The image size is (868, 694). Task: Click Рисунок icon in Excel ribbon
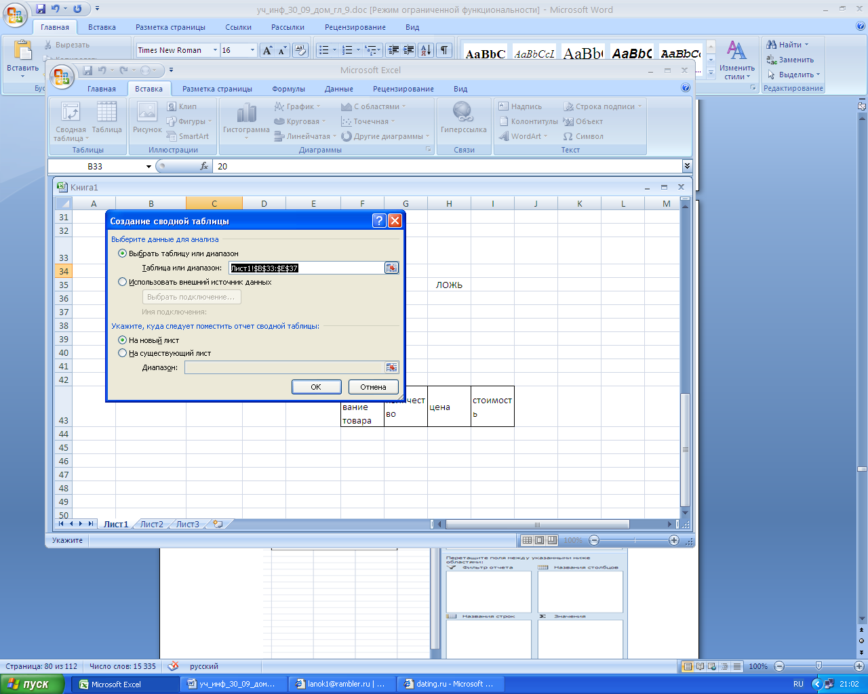coord(147,118)
